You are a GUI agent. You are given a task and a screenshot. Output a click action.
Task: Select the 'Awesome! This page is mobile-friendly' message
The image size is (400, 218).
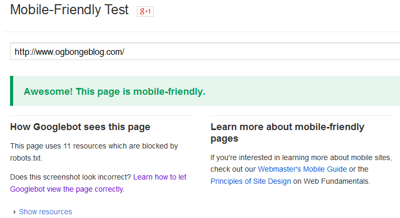114,92
